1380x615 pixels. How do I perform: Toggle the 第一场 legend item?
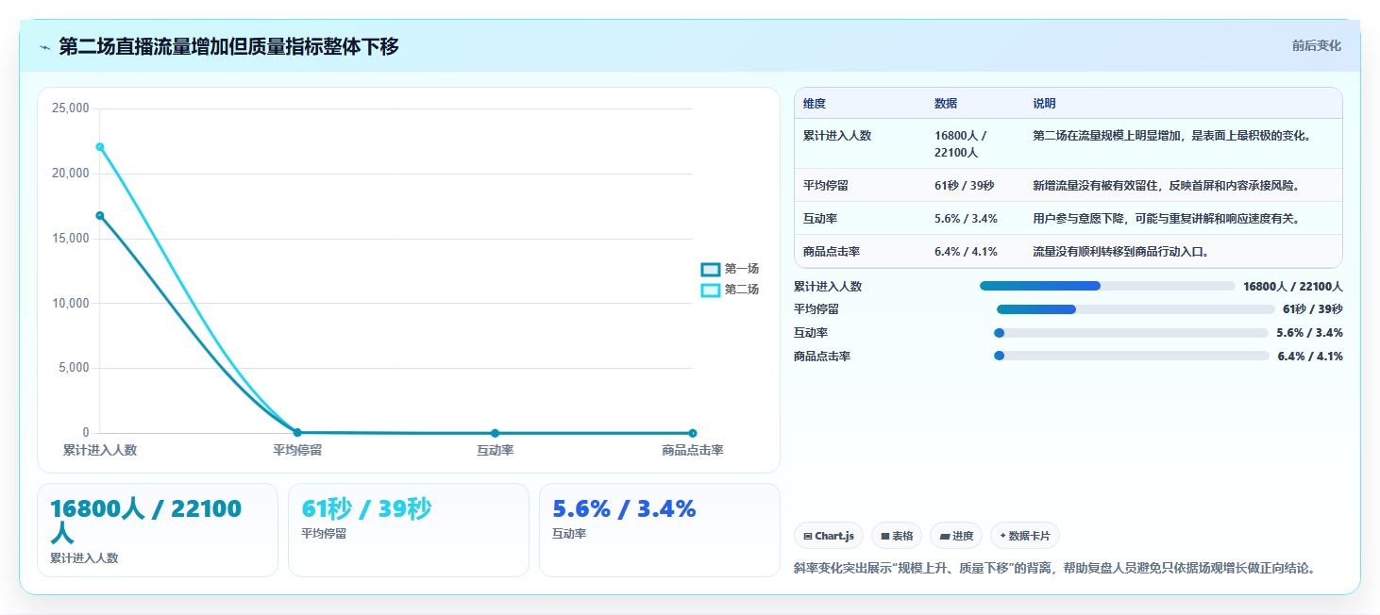click(x=730, y=269)
